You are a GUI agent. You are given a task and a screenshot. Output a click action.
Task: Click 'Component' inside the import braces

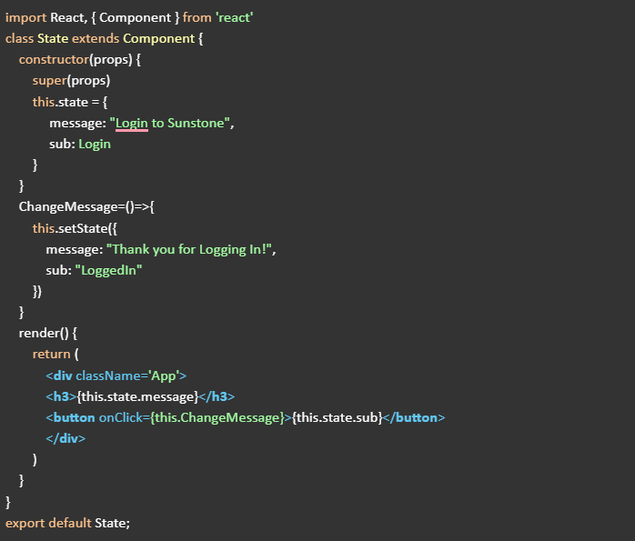[136, 18]
